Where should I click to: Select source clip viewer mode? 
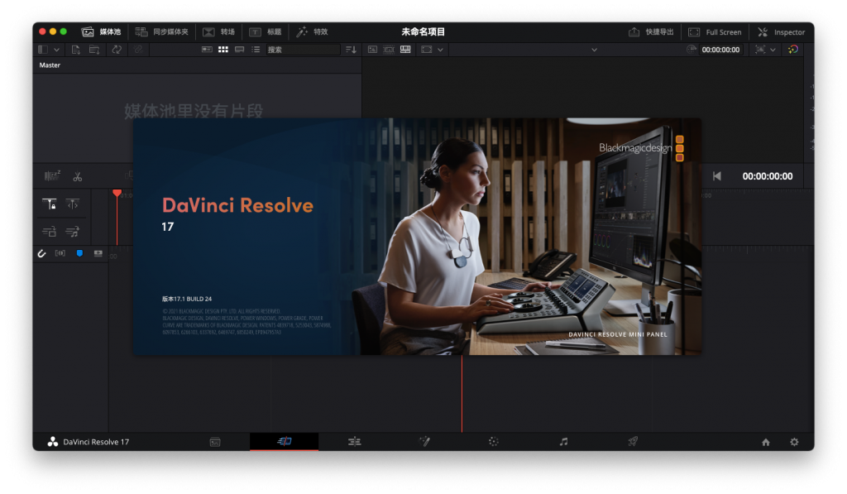click(x=373, y=49)
